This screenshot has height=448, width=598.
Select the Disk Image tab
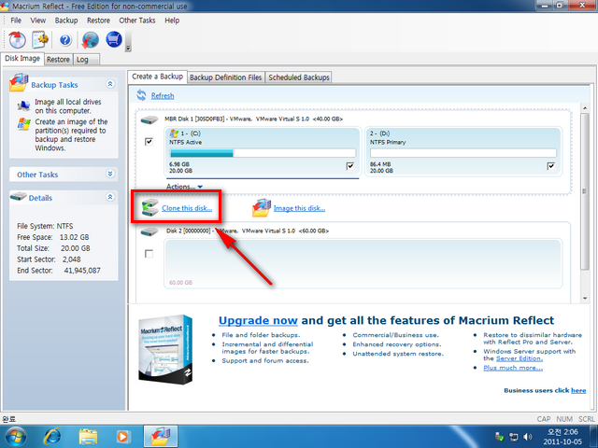22,58
